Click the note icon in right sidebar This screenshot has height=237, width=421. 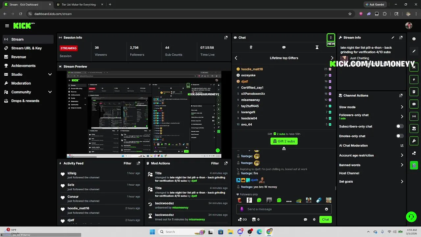click(x=414, y=92)
